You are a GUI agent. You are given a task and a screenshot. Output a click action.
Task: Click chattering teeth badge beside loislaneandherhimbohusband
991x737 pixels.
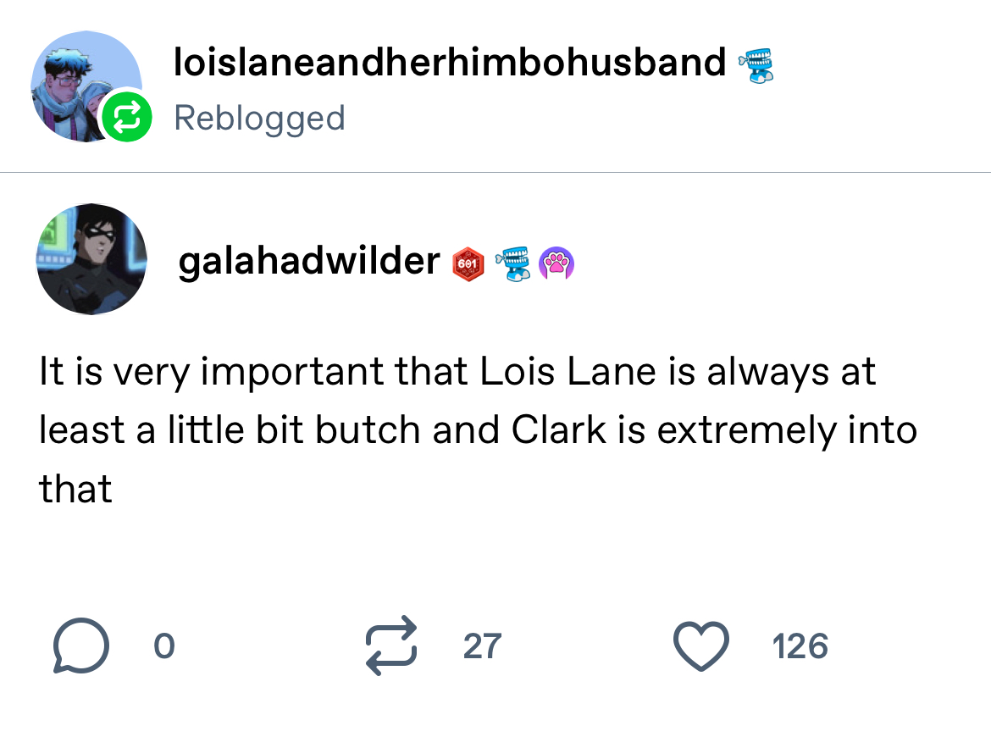[756, 64]
